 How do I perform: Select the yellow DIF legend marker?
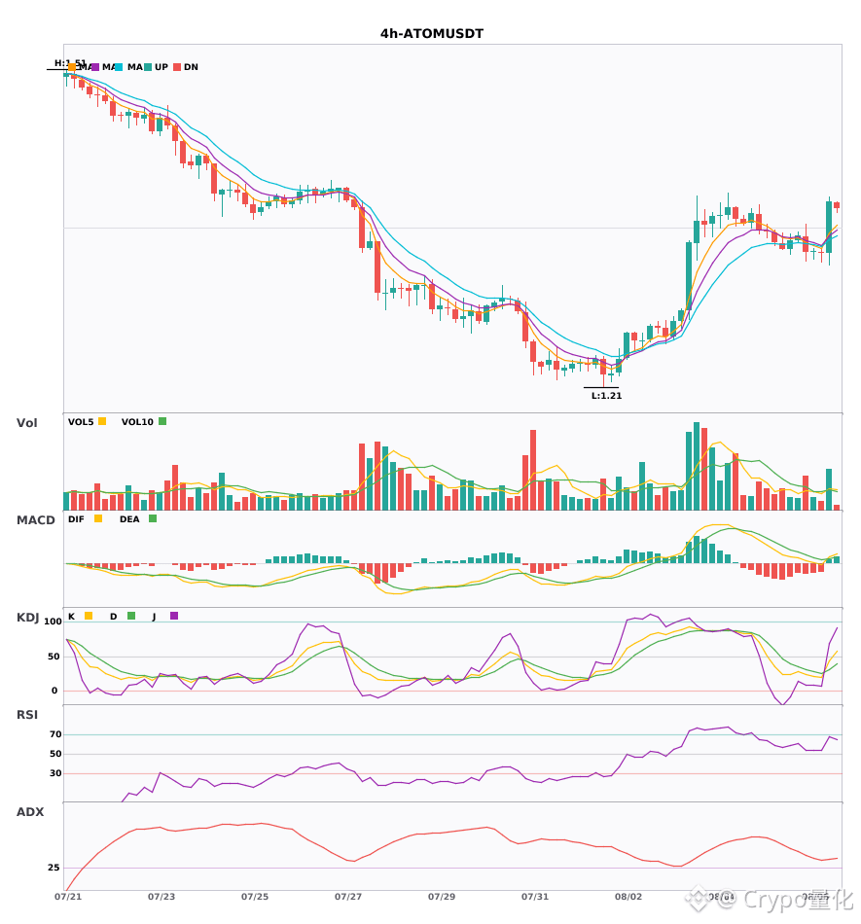pyautogui.click(x=98, y=518)
